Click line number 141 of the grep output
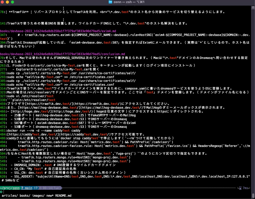This screenshot has width=255, height=199. click(3, 23)
